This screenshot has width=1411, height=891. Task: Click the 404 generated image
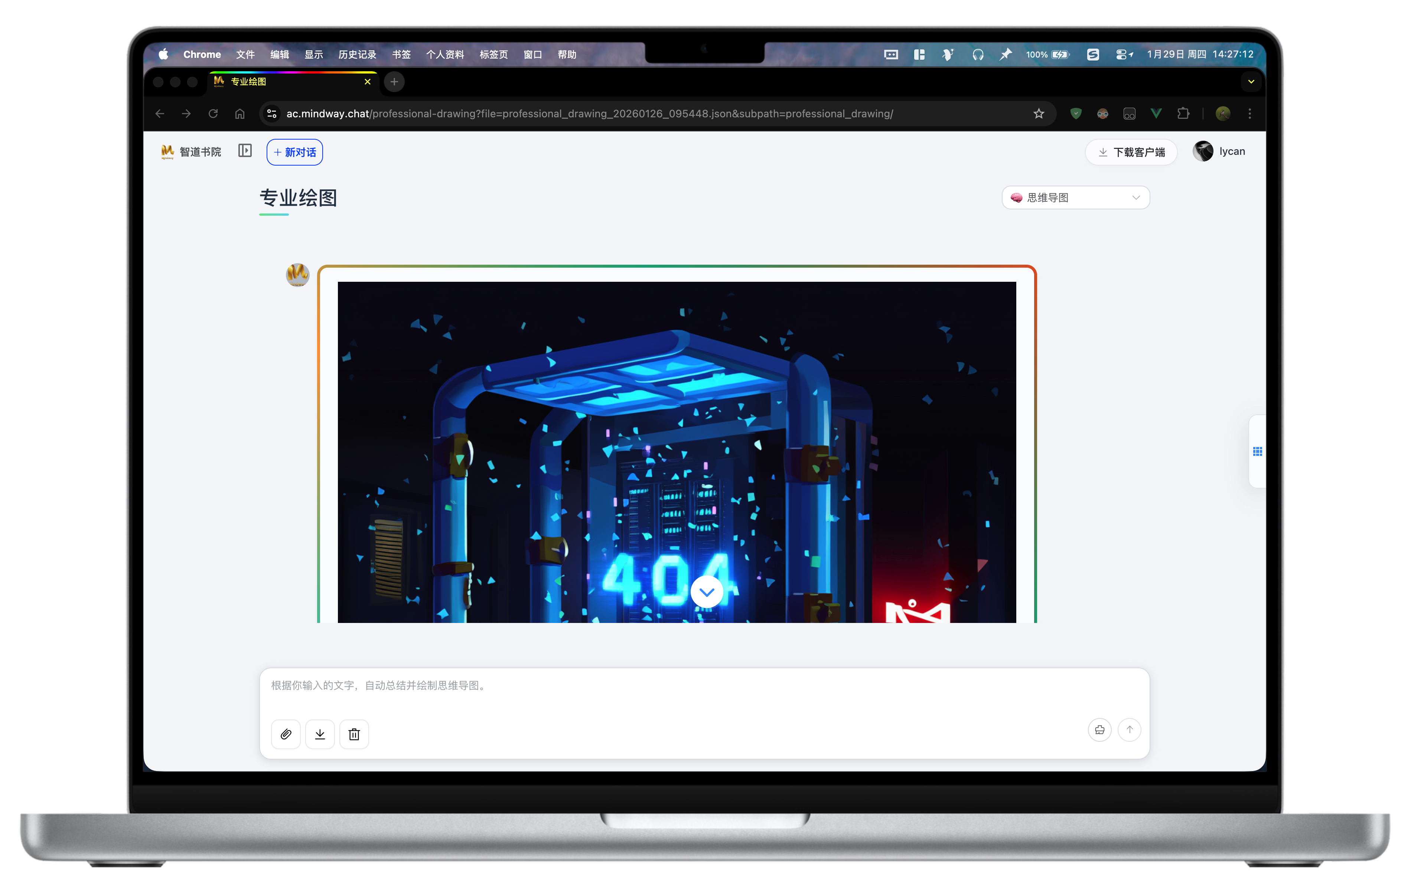pos(677,452)
